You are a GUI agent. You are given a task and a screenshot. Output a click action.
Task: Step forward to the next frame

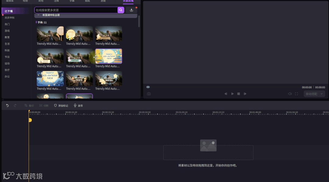pyautogui.click(x=245, y=94)
